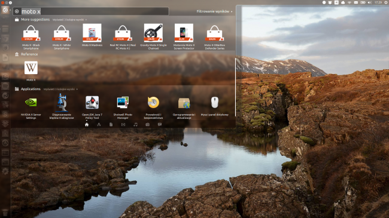Switch to the Music lens
This screenshot has width=389, height=218.
135,125
